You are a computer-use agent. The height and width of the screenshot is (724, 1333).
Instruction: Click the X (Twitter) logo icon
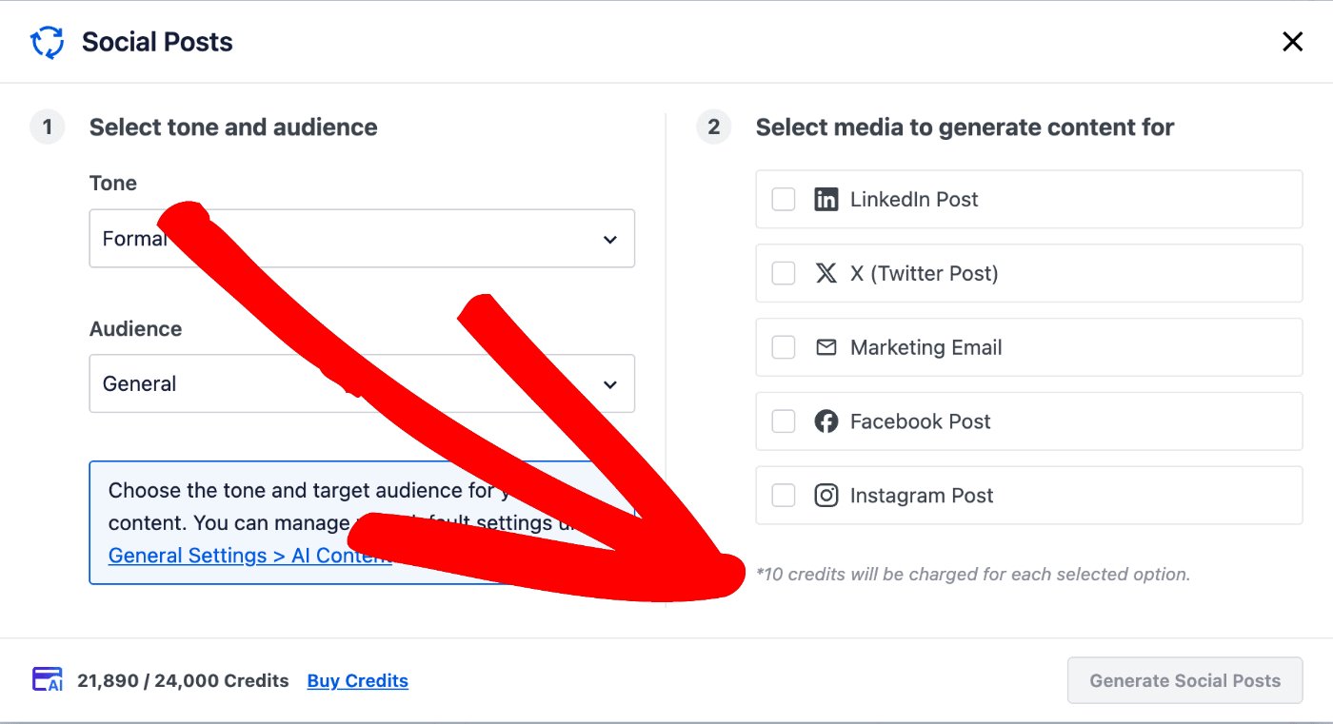pos(826,274)
